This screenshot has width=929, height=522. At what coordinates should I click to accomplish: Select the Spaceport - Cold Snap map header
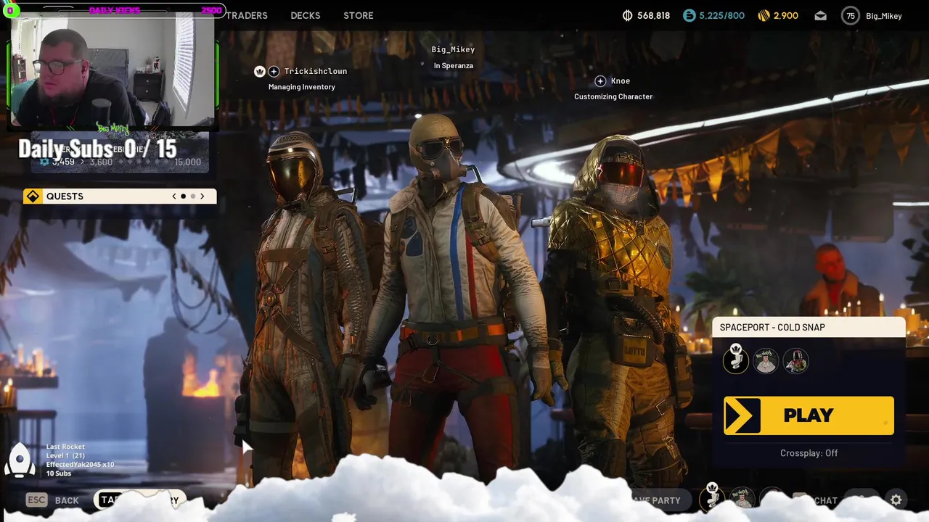tap(809, 327)
